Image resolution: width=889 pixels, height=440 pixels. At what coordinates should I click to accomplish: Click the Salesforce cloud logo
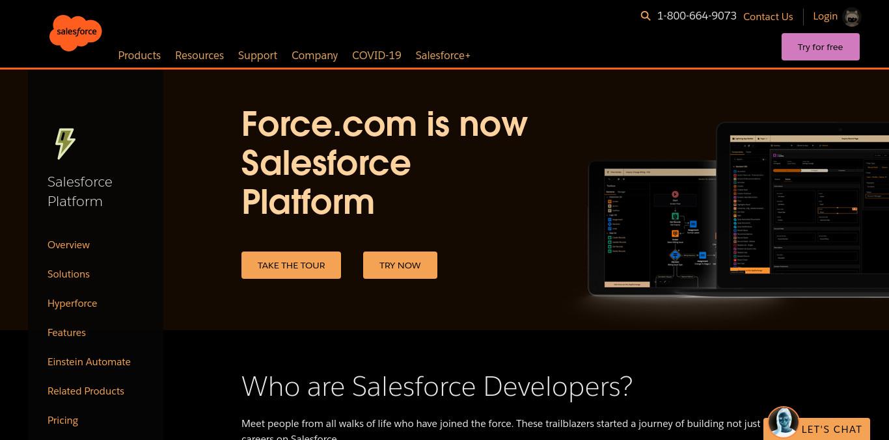(75, 32)
